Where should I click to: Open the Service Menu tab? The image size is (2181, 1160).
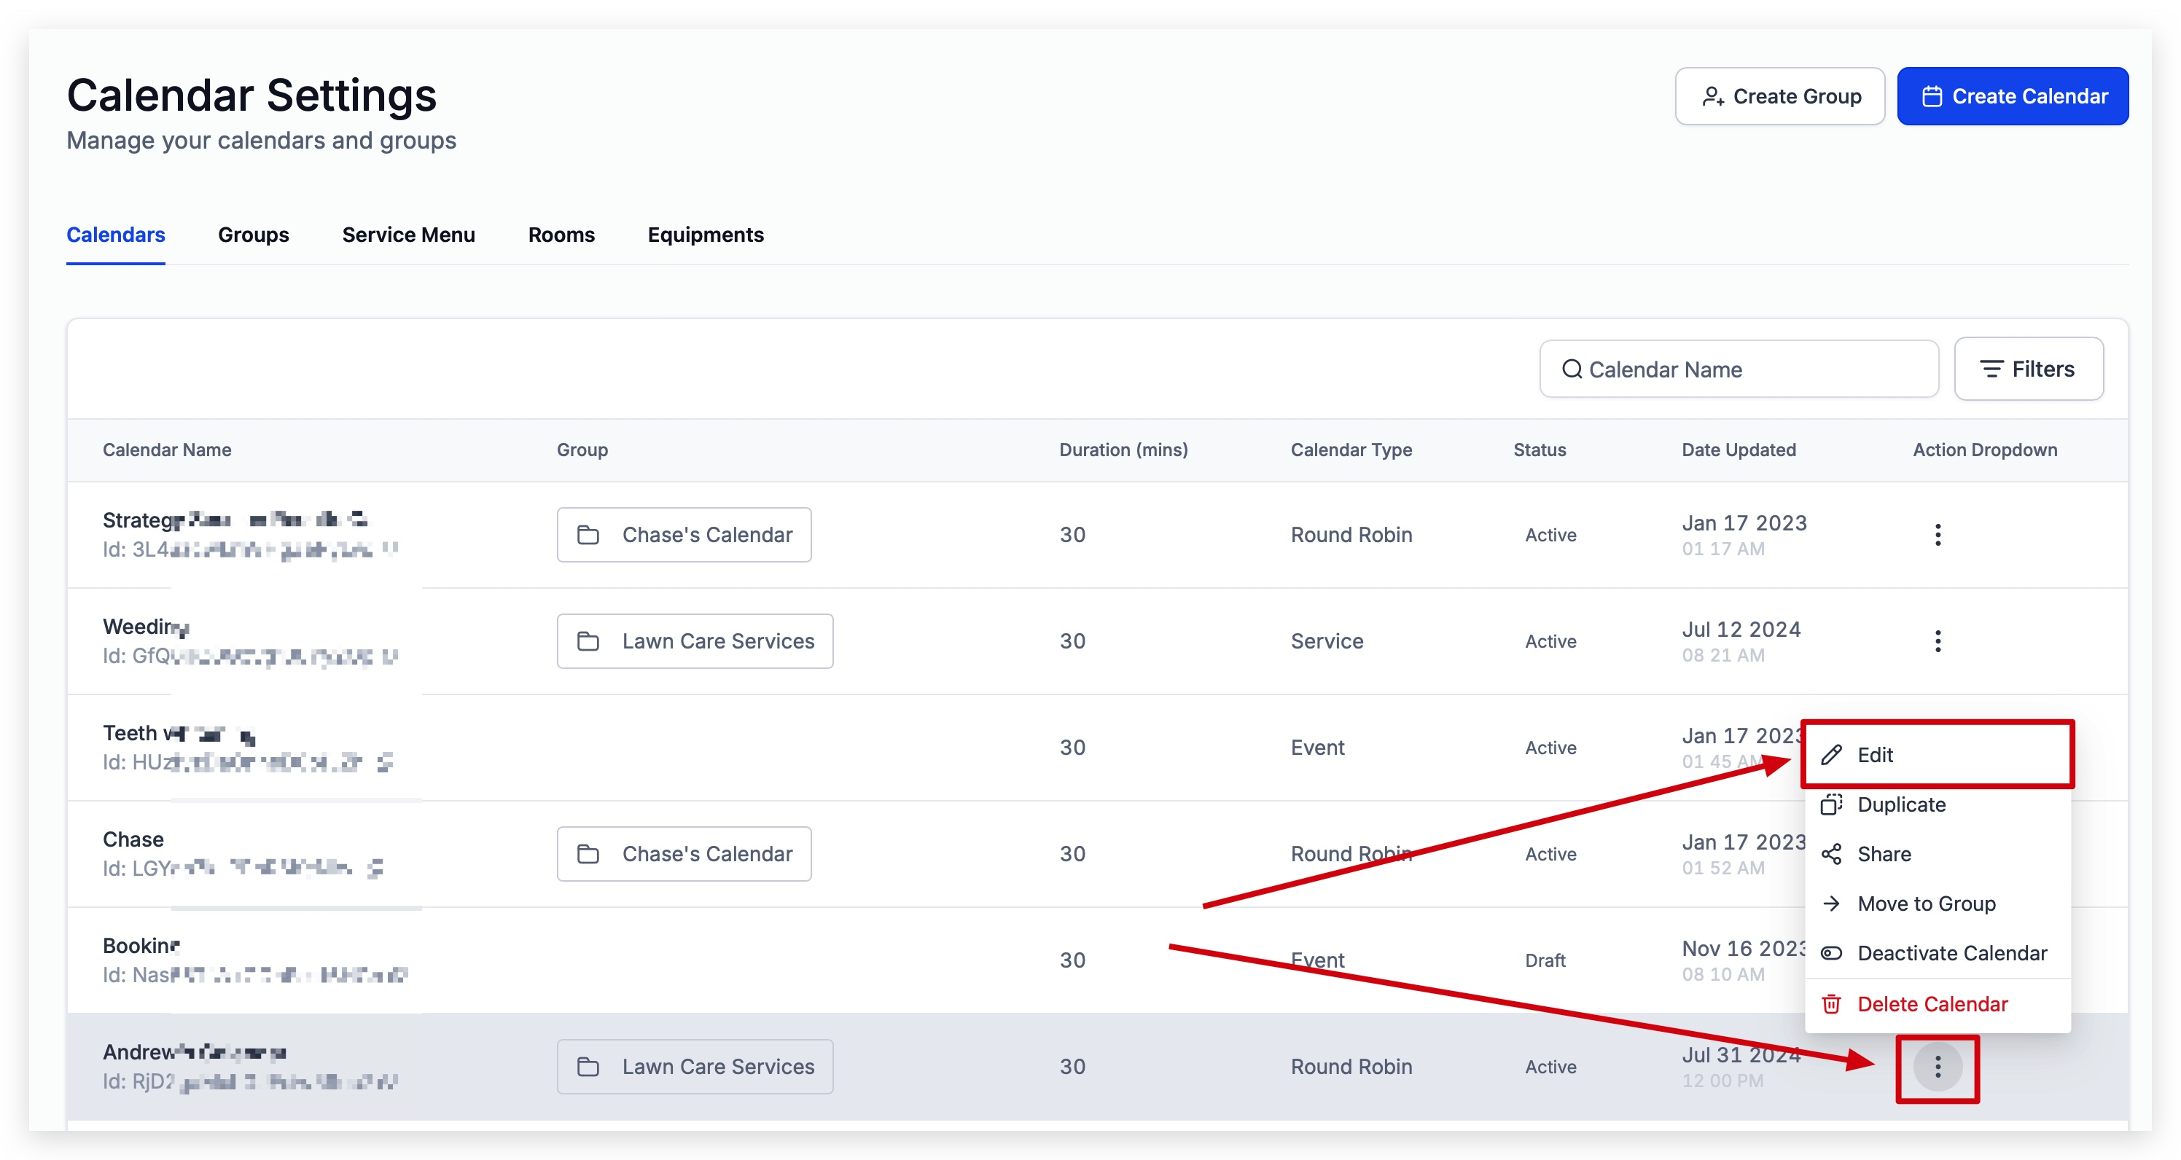tap(408, 235)
